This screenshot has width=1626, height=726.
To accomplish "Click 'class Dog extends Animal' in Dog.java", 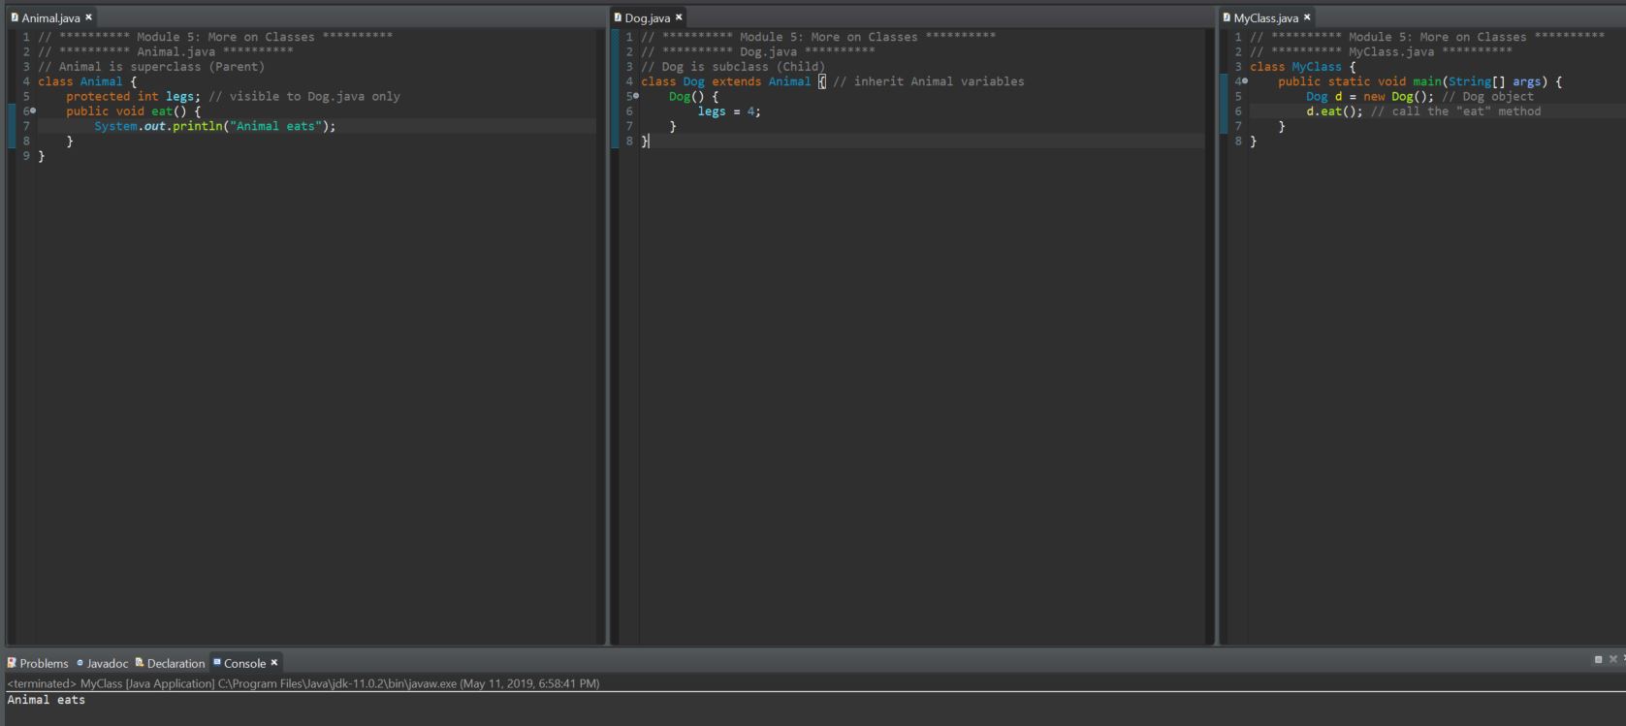I will (x=725, y=81).
